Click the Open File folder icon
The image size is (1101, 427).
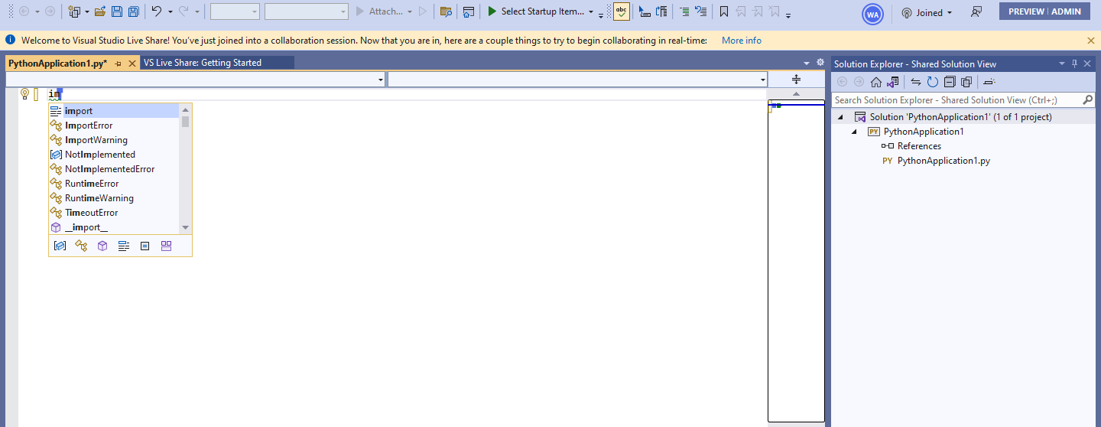[100, 11]
